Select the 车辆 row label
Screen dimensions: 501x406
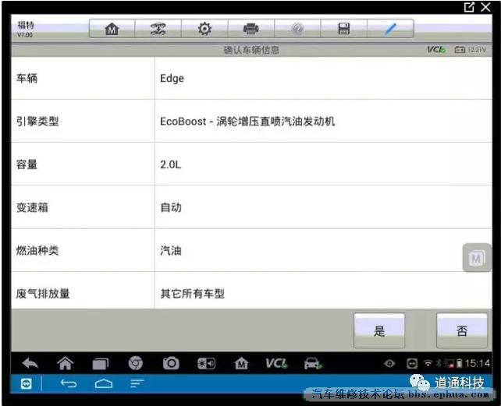point(27,78)
